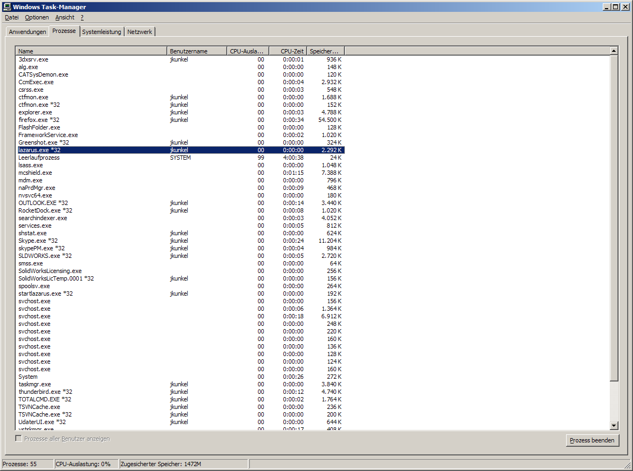Sort processes by Name column header

point(91,51)
